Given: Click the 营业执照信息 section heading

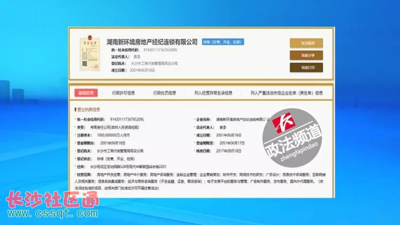Looking at the screenshot, I should point(88,109).
